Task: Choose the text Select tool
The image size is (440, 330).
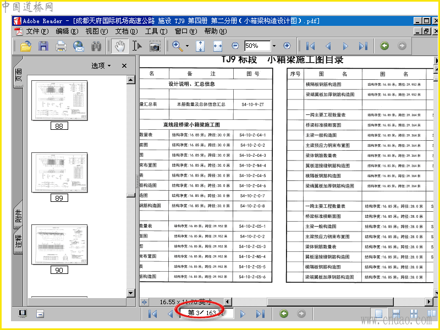Action: coord(137,46)
